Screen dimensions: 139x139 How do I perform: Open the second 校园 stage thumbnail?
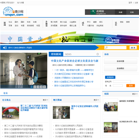click(x=111, y=127)
